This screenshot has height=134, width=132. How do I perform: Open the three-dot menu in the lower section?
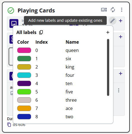pyautogui.click(x=119, y=90)
